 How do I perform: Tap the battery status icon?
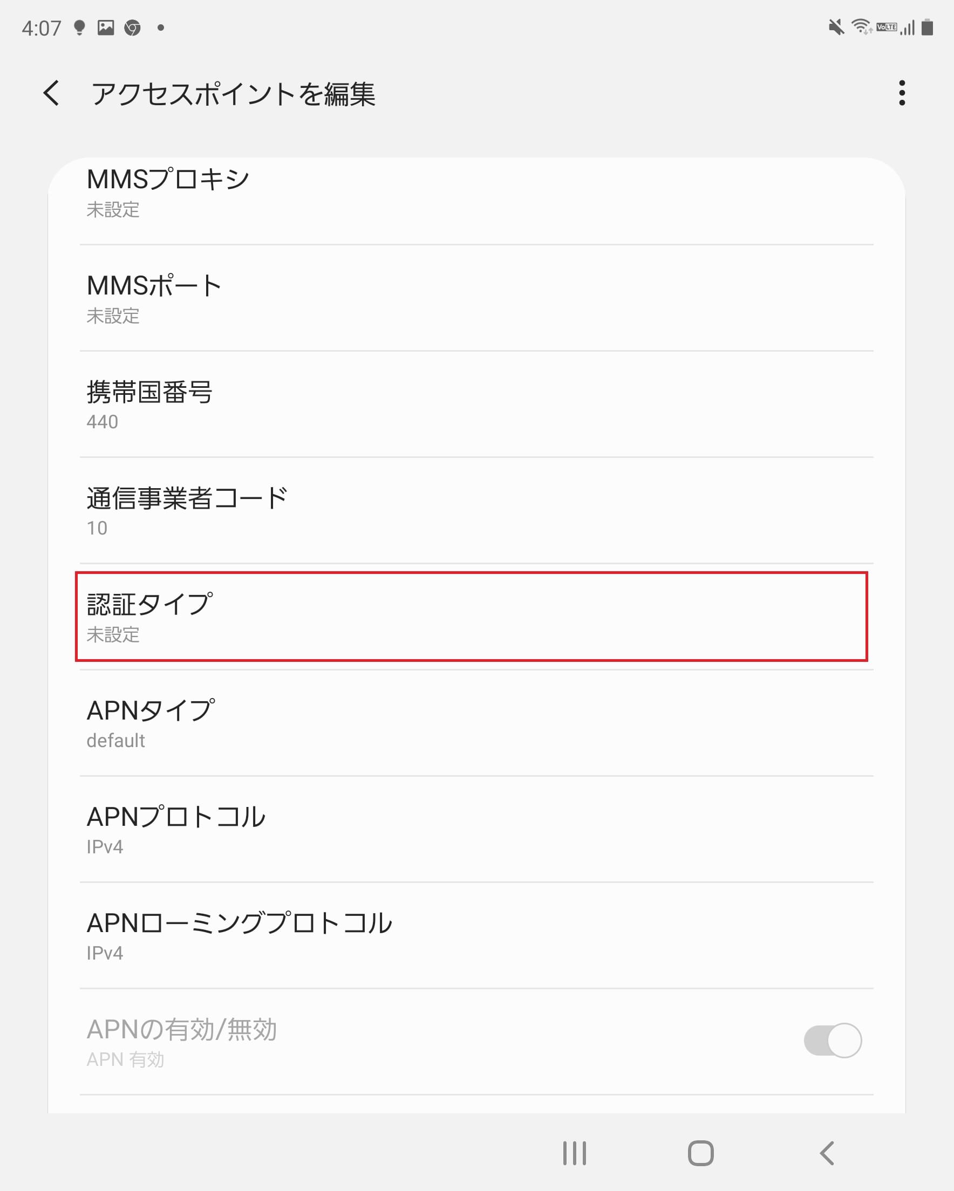coord(928,26)
